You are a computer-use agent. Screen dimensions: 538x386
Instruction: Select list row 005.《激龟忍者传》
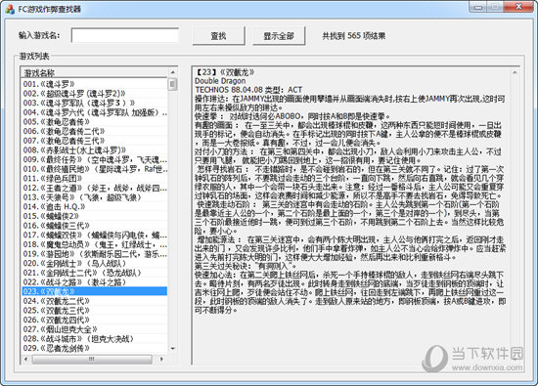pos(95,122)
